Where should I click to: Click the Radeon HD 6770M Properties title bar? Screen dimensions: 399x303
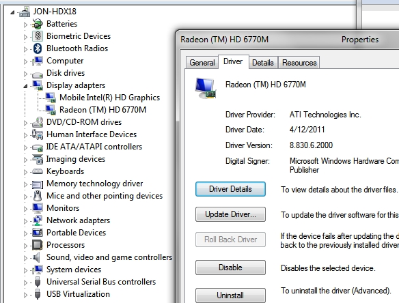click(x=288, y=40)
